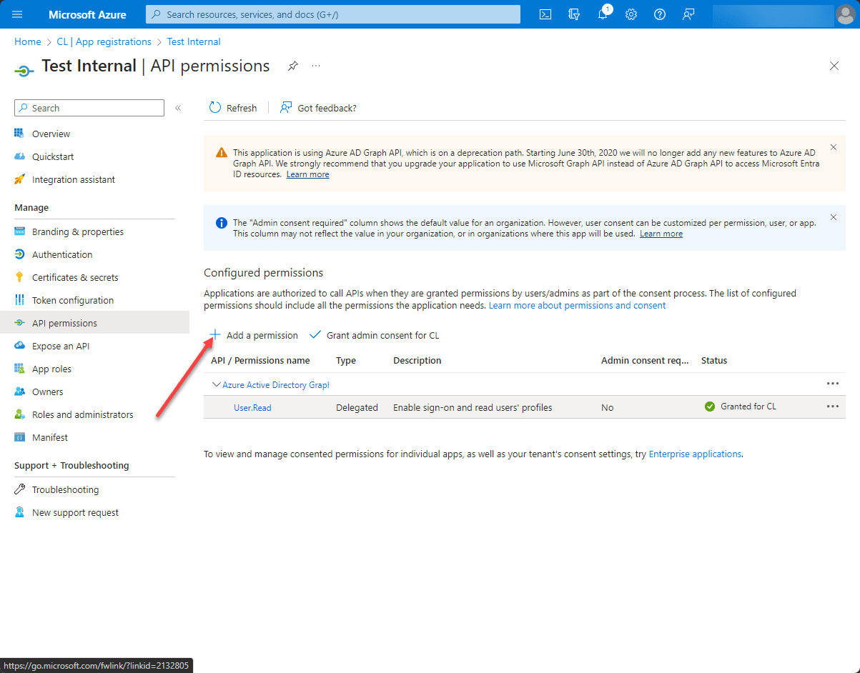The height and width of the screenshot is (673, 860).
Task: Open the portal hamburger menu
Action: (17, 14)
